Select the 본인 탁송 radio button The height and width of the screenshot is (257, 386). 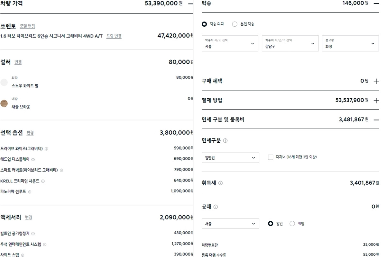235,24
